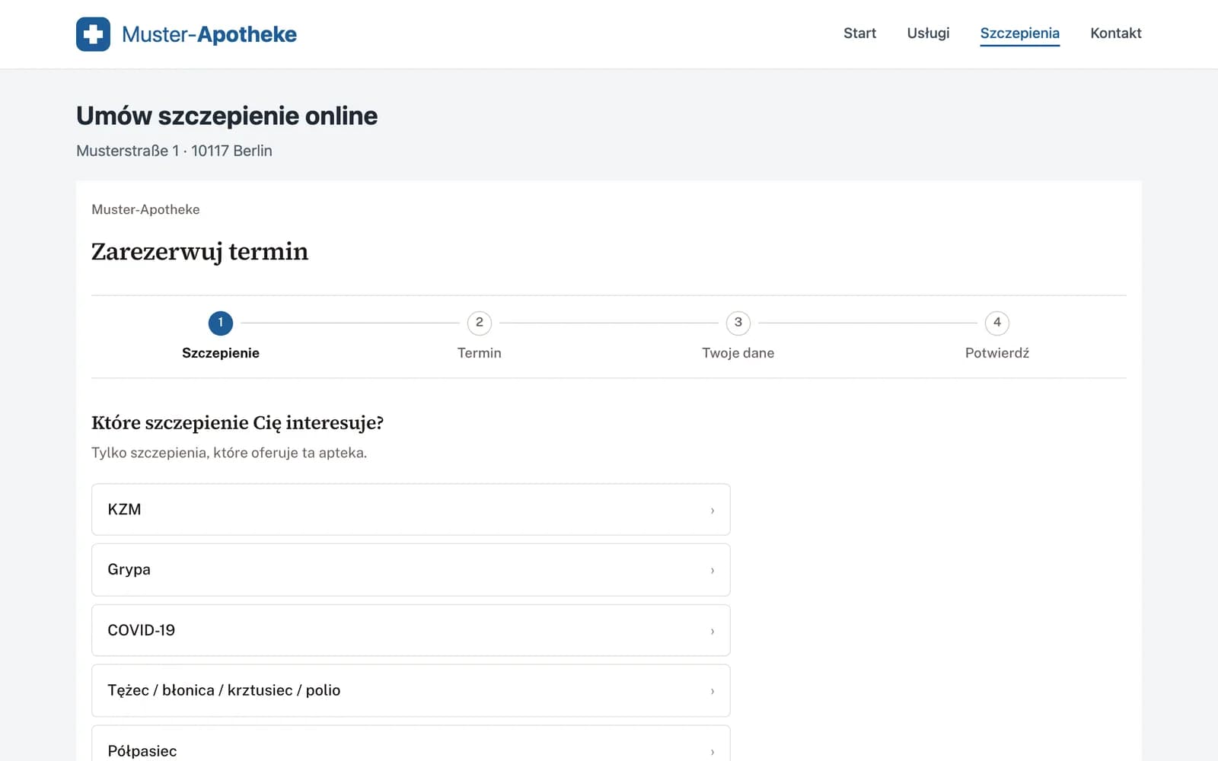1218x761 pixels.
Task: Click the question Które szczepienie Cię interesuje?
Action: pyautogui.click(x=238, y=423)
